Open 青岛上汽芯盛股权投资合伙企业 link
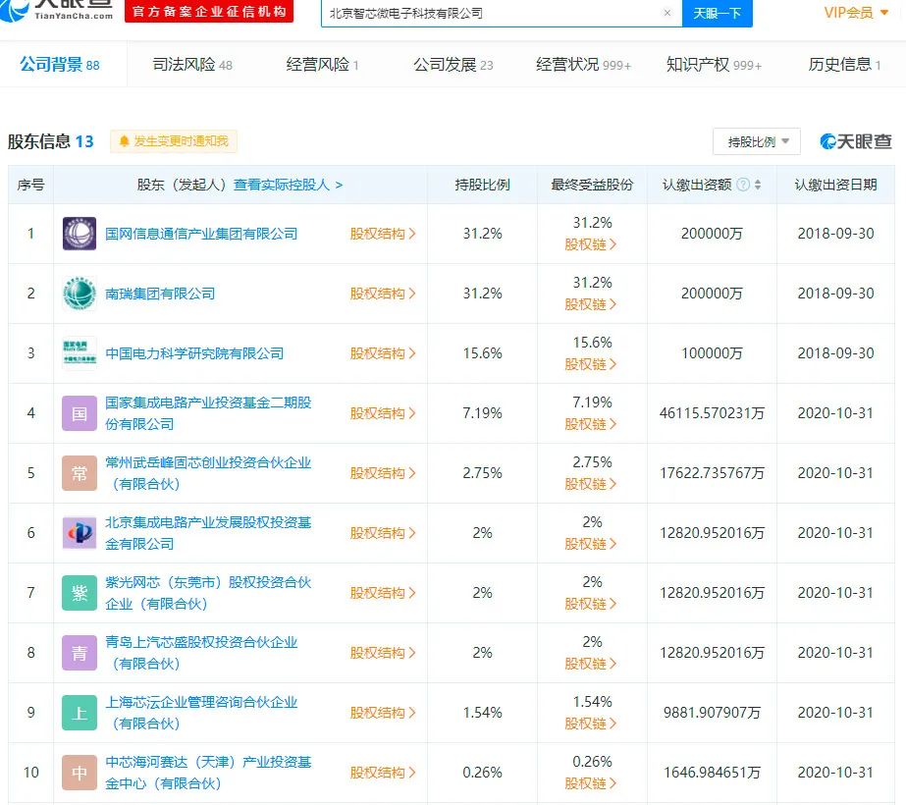The height and width of the screenshot is (805, 906). click(201, 653)
